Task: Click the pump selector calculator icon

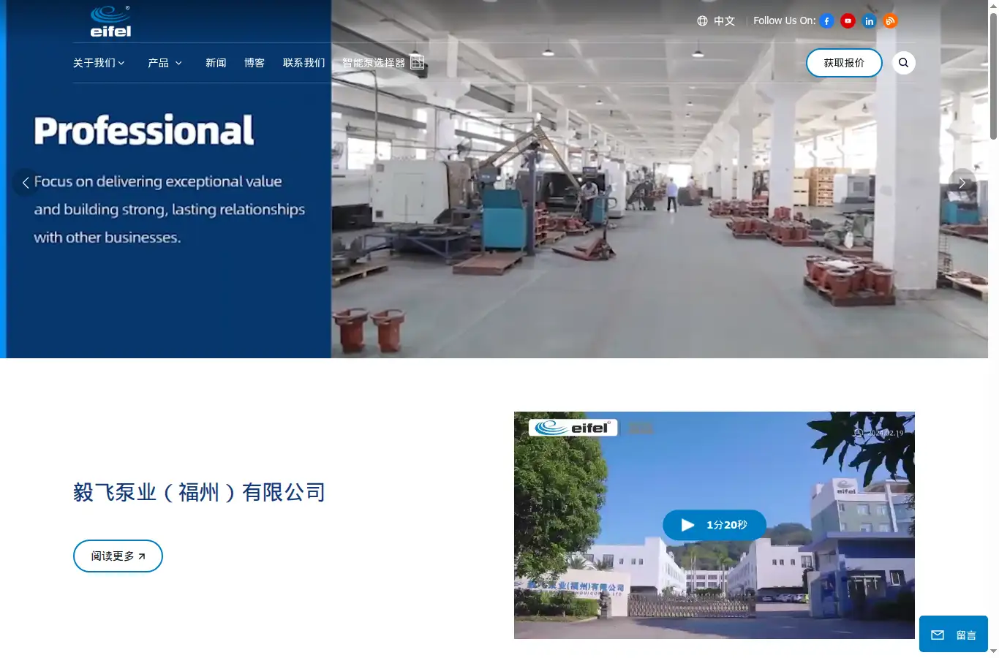Action: pos(417,62)
